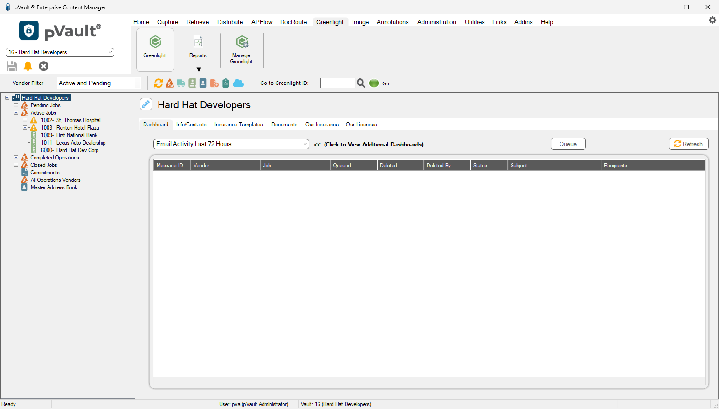Click the orange add-document toolbar icon
This screenshot has width=719, height=409.
(214, 83)
